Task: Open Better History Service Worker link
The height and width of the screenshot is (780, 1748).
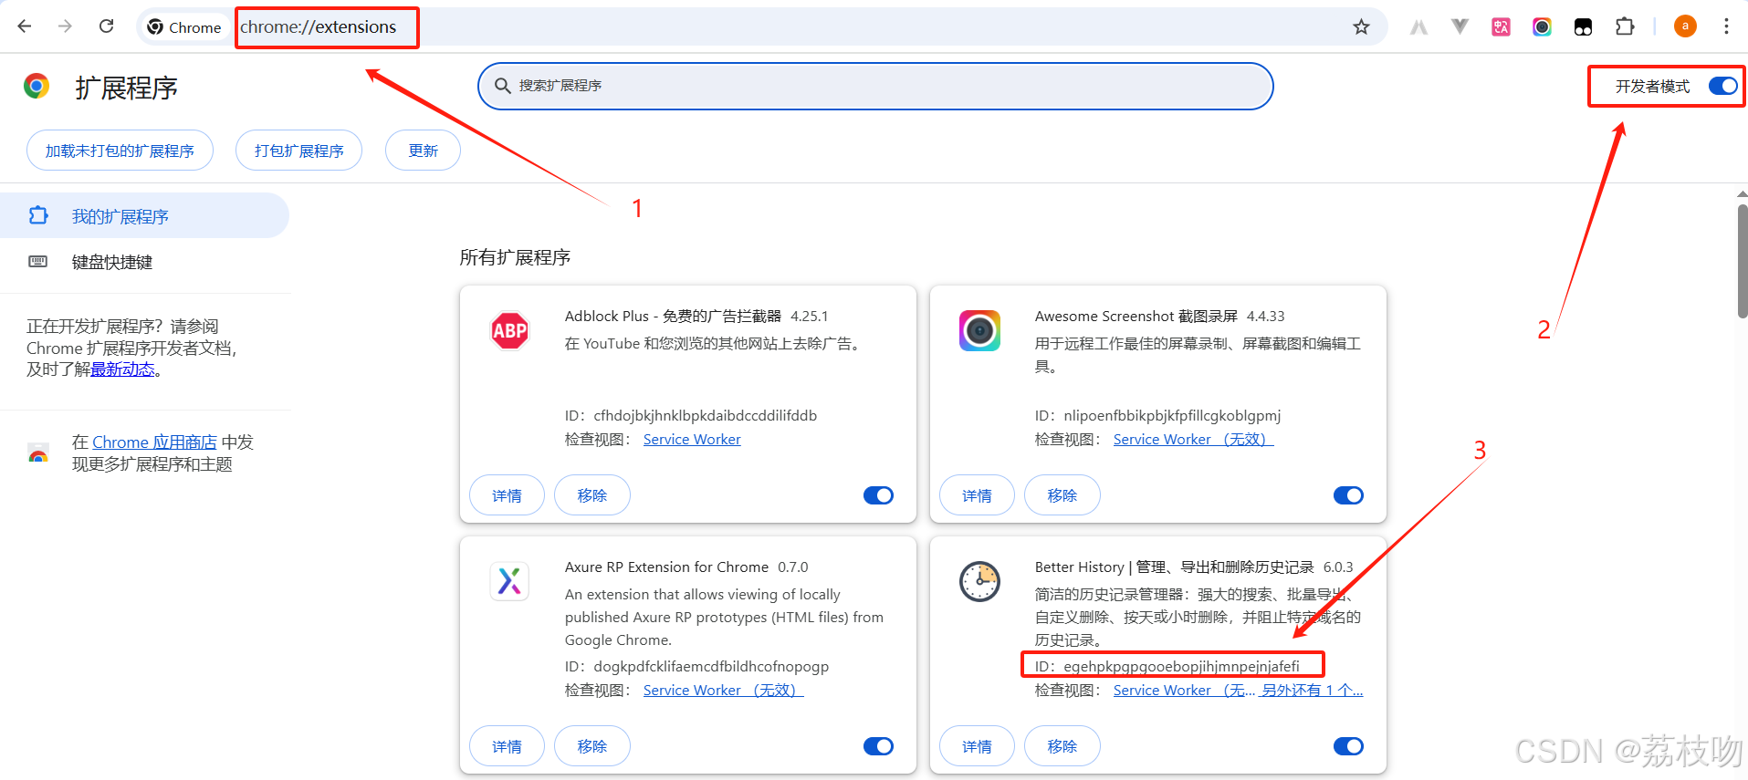Action: pyautogui.click(x=1184, y=691)
